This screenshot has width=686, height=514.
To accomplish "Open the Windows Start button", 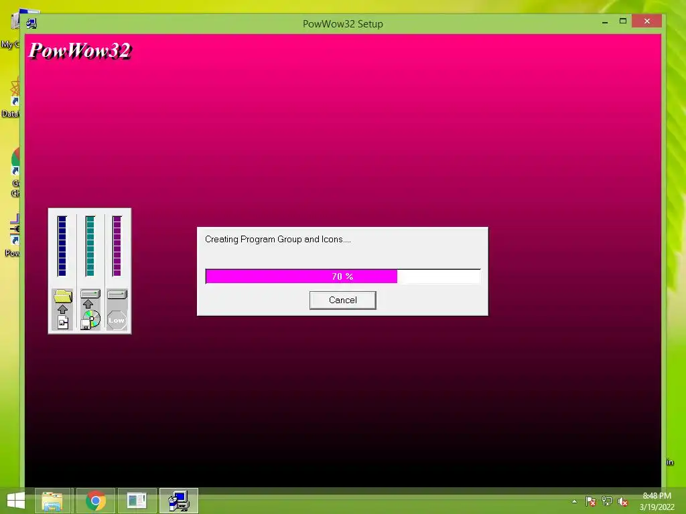I will point(16,501).
